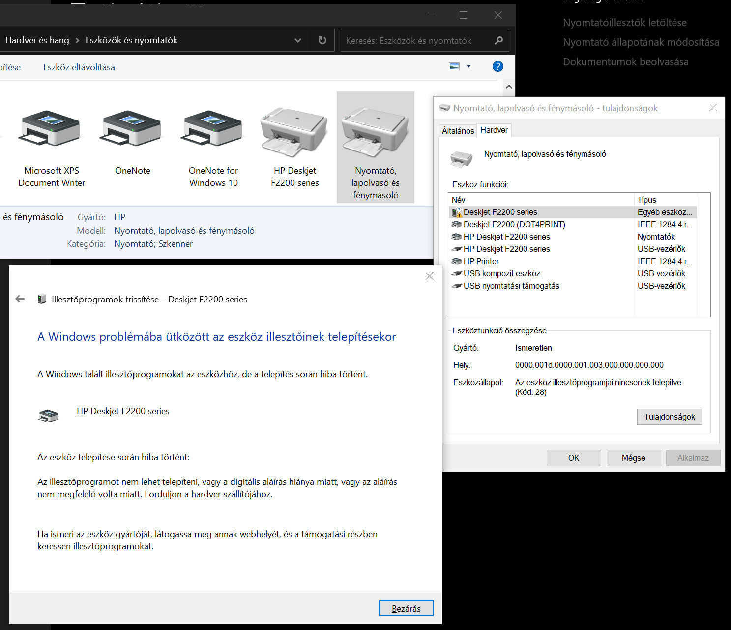The height and width of the screenshot is (630, 731).
Task: Click the Mégse button
Action: point(634,458)
